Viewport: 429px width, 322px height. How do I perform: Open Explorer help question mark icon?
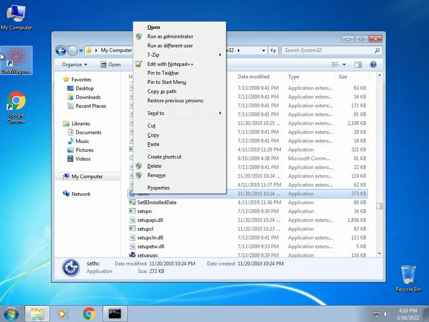point(373,65)
